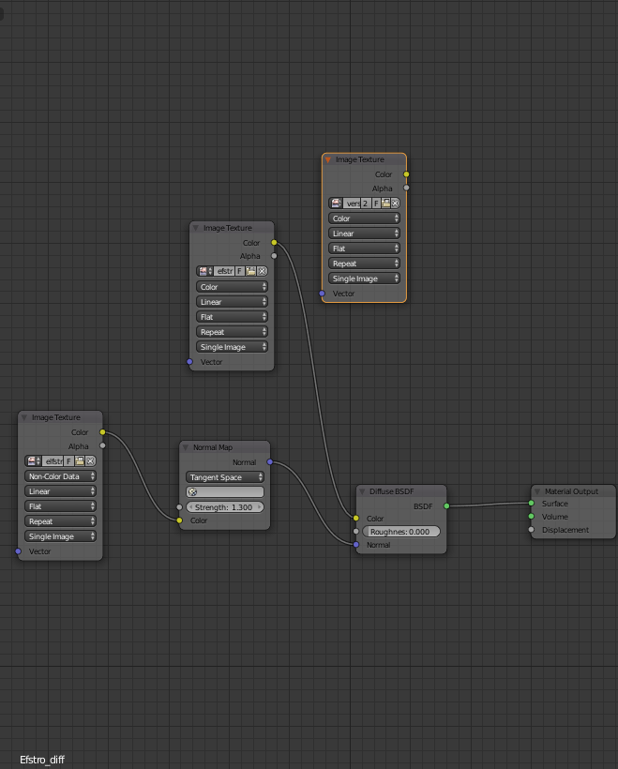
Task: Decrease Strength with the left arrow in Normal Map
Action: pyautogui.click(x=190, y=507)
